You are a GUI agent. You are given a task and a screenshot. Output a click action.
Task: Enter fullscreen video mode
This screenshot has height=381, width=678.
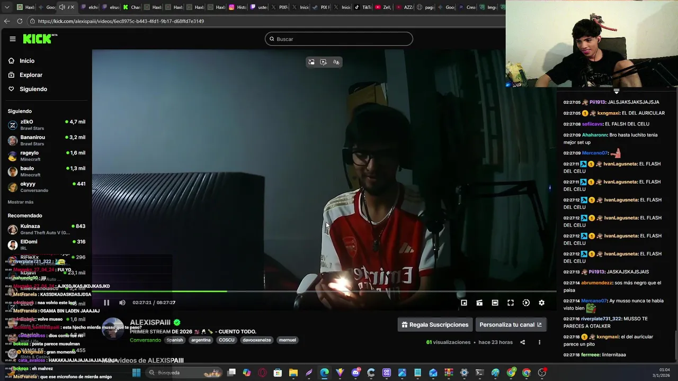(x=511, y=303)
